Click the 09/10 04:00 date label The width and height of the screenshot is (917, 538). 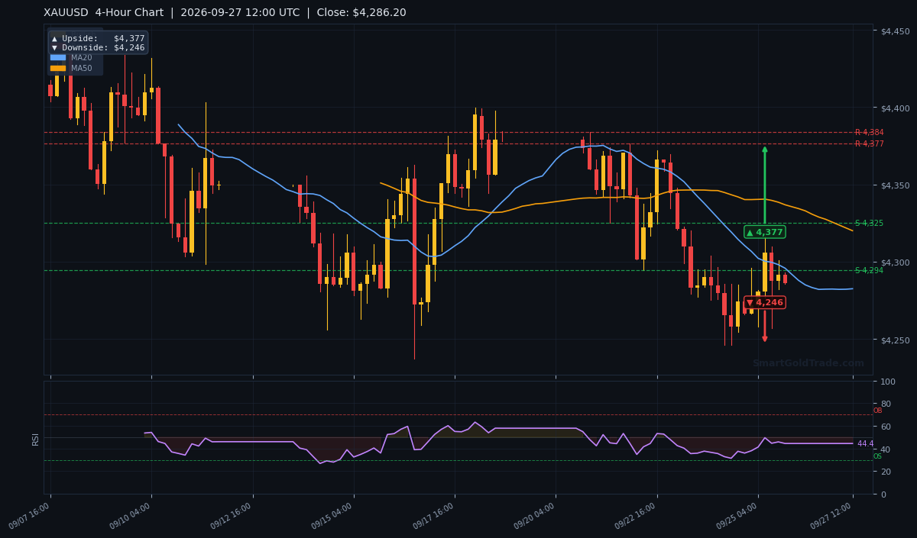point(131,517)
